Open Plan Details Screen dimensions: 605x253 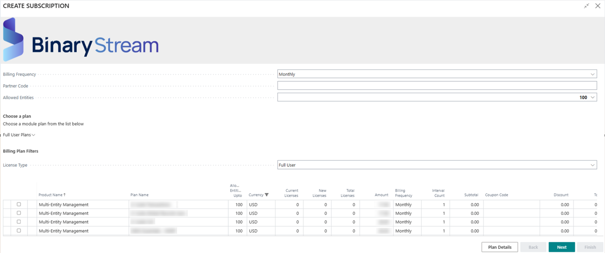click(499, 247)
